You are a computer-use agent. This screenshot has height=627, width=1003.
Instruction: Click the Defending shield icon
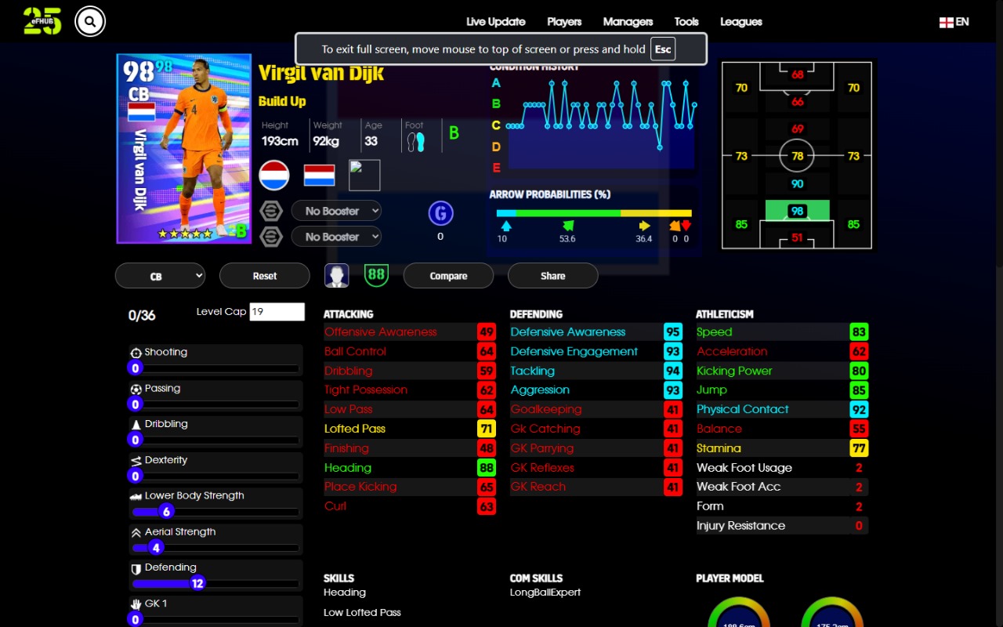136,568
